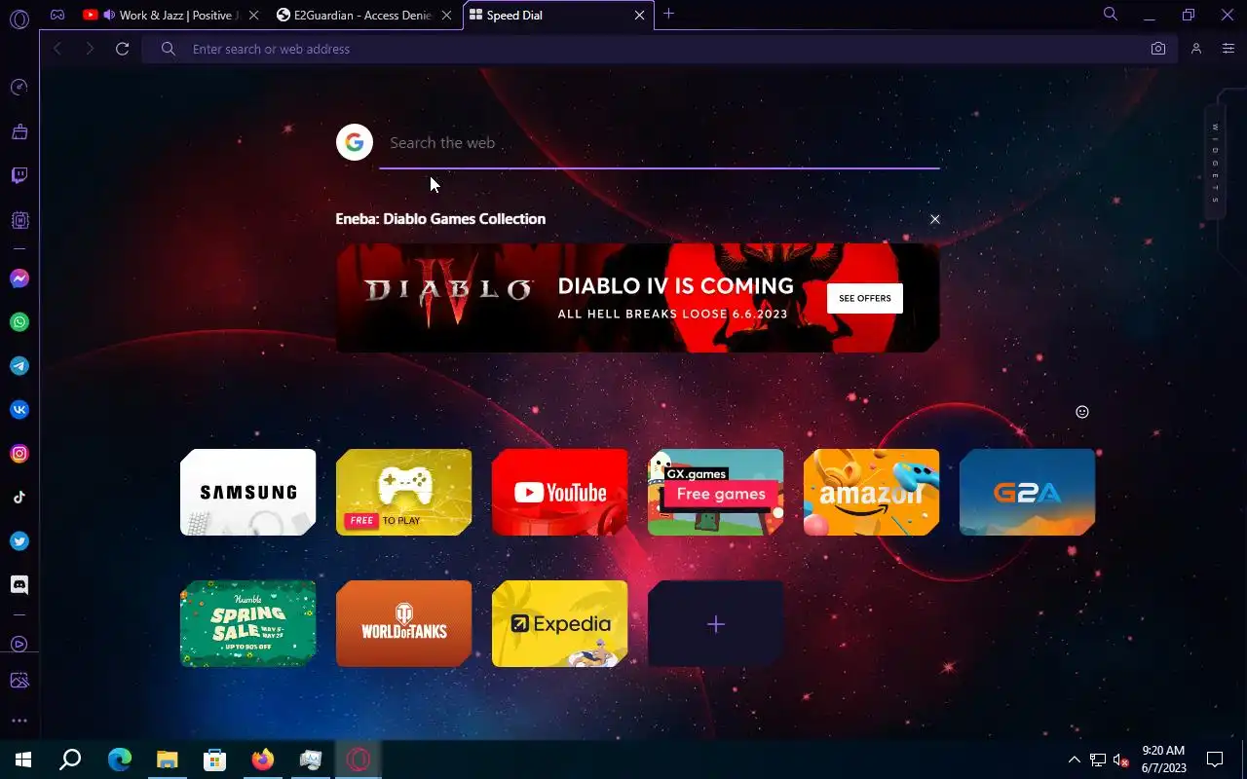The height and width of the screenshot is (779, 1247).
Task: Open File Explorer from taskbar
Action: tap(168, 760)
